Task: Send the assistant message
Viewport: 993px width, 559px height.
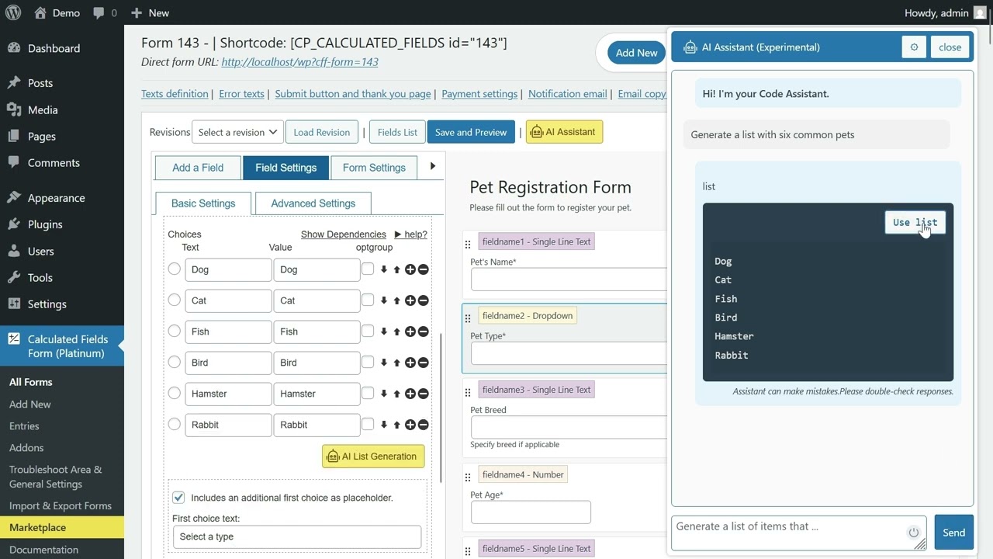Action: [x=953, y=533]
